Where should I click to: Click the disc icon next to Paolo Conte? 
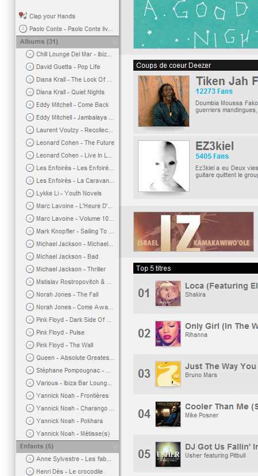[x=23, y=29]
